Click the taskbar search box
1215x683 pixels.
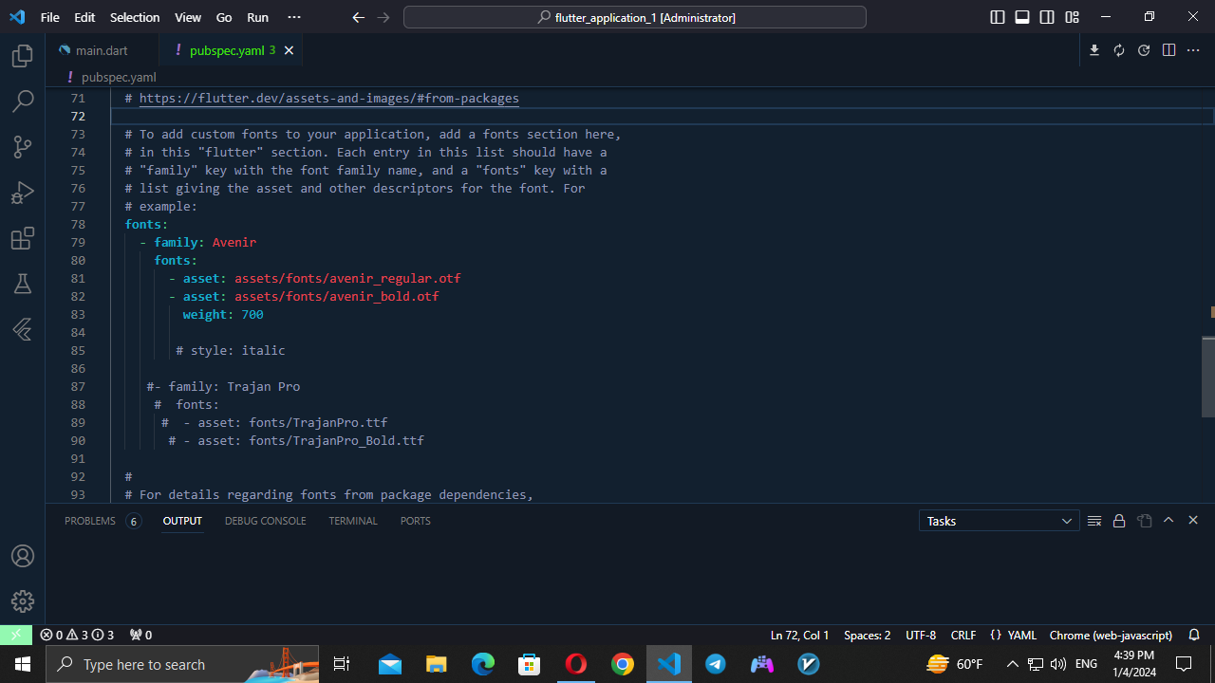[182, 664]
